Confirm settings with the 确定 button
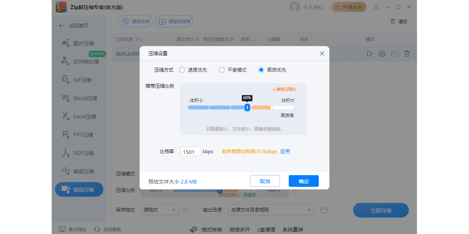 tap(303, 181)
